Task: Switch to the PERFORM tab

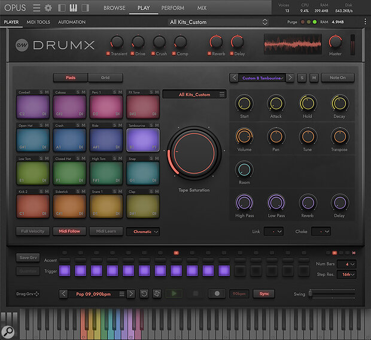Action: (x=173, y=8)
